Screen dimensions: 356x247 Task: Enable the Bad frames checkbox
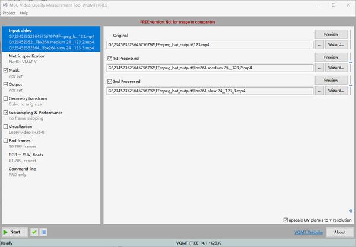pyautogui.click(x=6, y=140)
